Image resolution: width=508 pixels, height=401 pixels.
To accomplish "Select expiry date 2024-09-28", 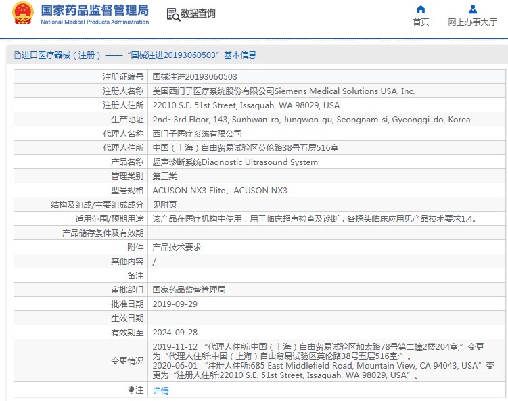I will click(175, 332).
